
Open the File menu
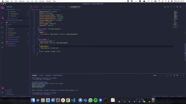coord(12,1)
